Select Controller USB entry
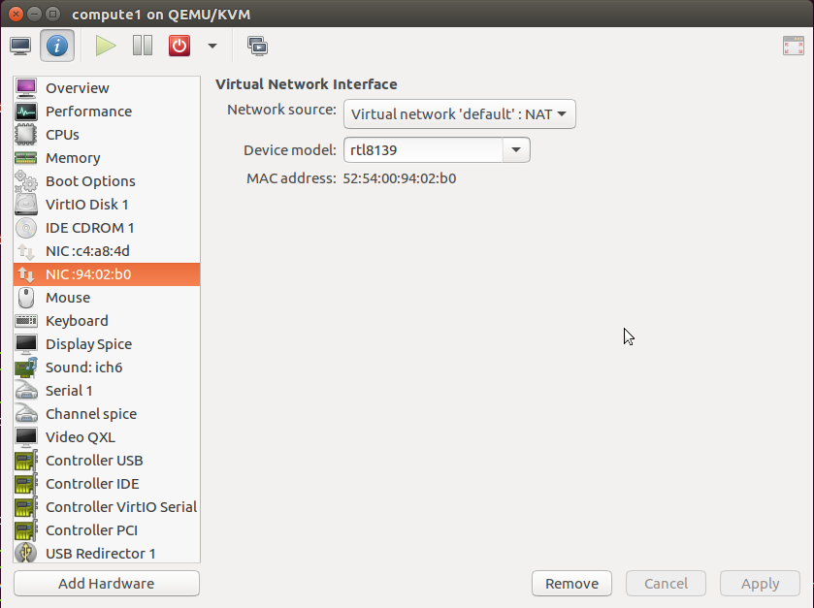The image size is (814, 608). [107, 461]
